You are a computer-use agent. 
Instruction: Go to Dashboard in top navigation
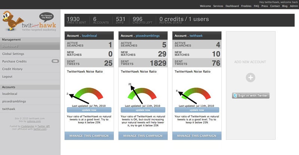pyautogui.click(x=232, y=6)
